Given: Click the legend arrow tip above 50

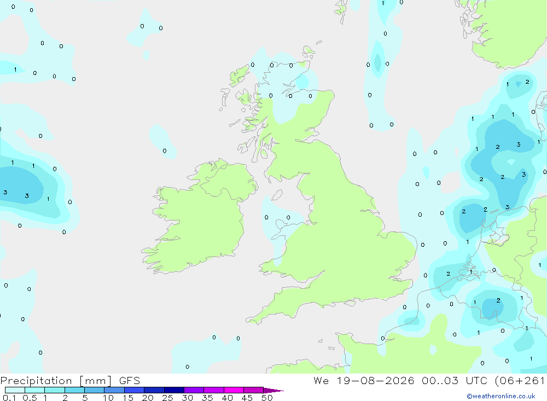Looking at the screenshot, I should tap(273, 391).
